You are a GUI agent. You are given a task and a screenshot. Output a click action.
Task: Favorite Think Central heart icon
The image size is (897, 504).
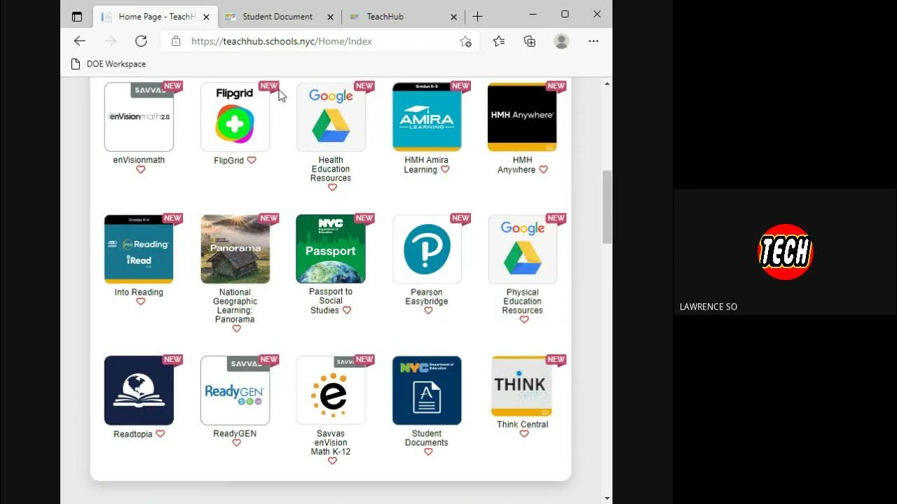(x=524, y=434)
